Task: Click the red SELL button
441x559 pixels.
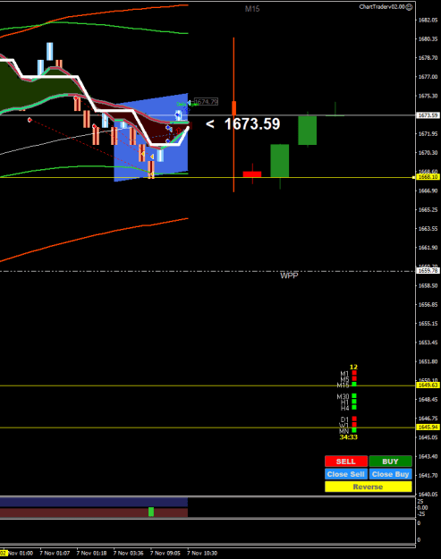Action: point(346,462)
